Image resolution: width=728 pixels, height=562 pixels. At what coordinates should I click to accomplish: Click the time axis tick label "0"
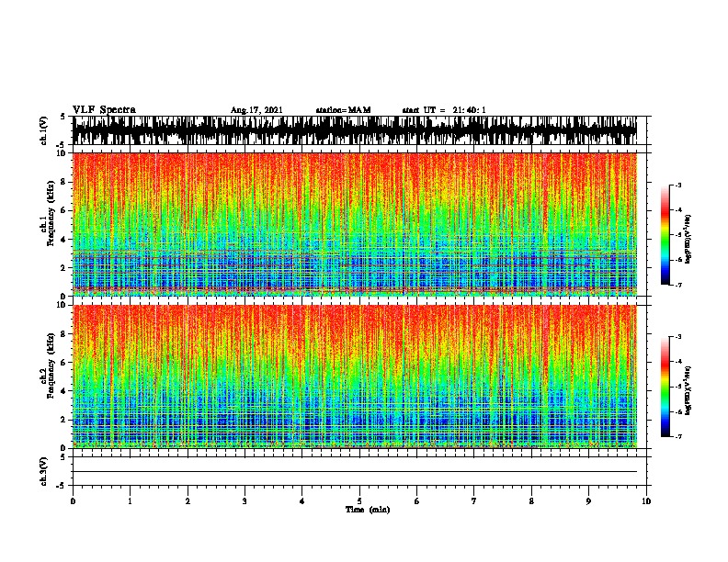73,501
